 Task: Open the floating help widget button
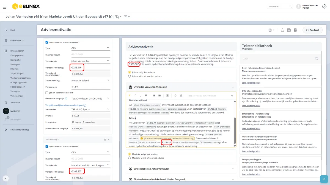[x=324, y=179]
